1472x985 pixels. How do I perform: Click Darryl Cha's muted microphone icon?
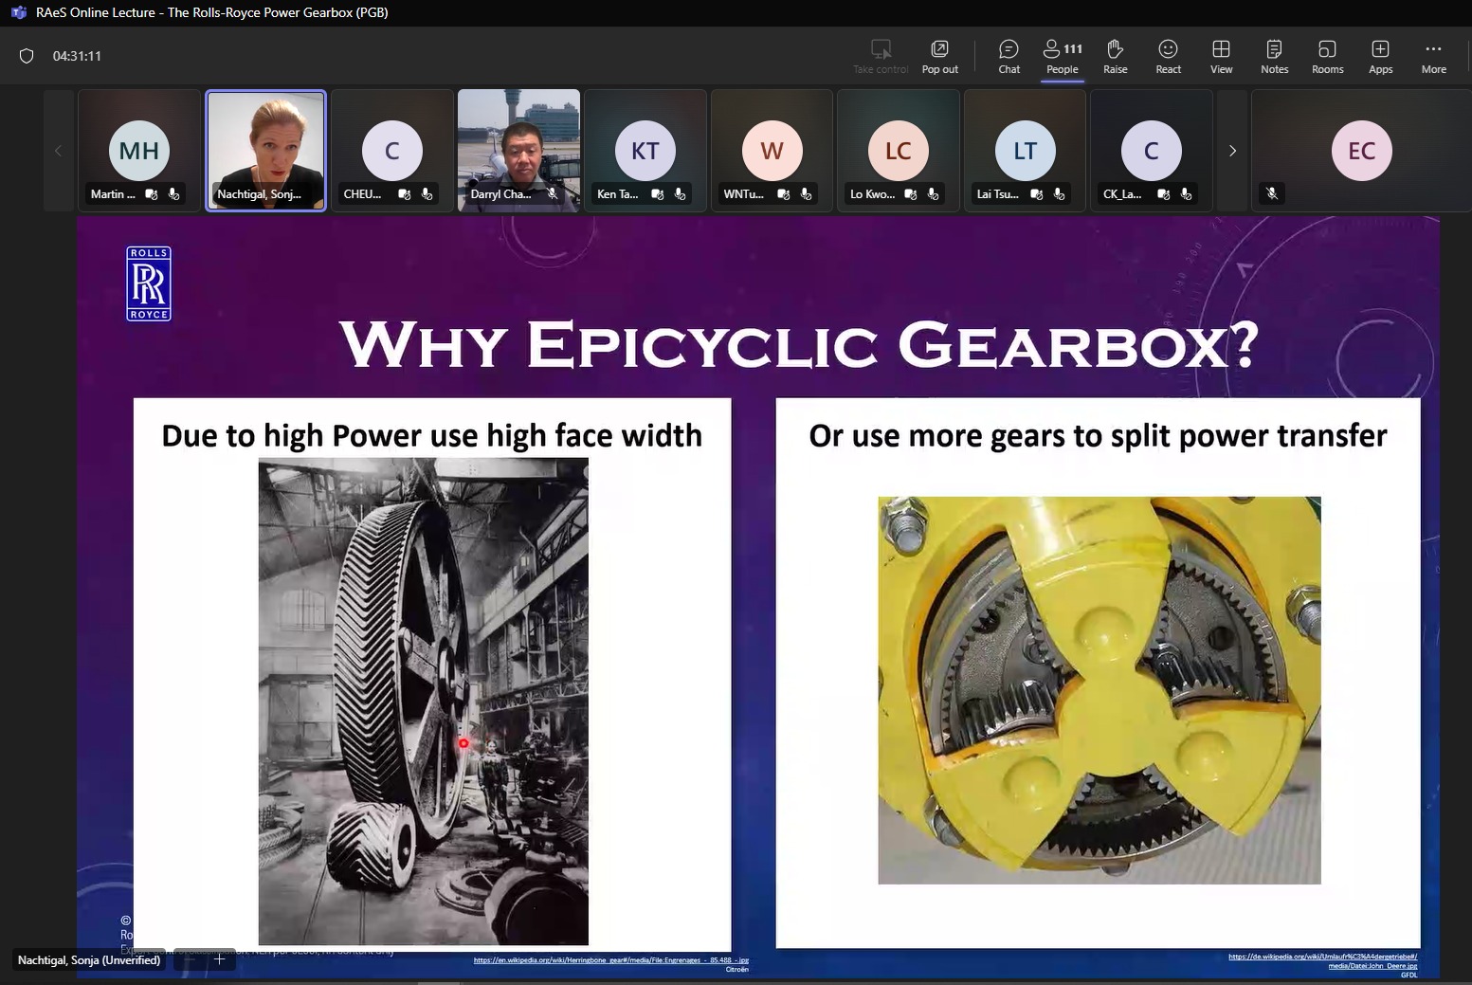(553, 193)
